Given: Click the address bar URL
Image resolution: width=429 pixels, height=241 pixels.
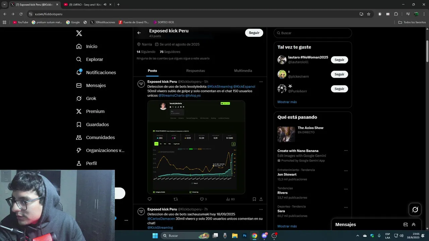Looking at the screenshot, I should pyautogui.click(x=49, y=14).
